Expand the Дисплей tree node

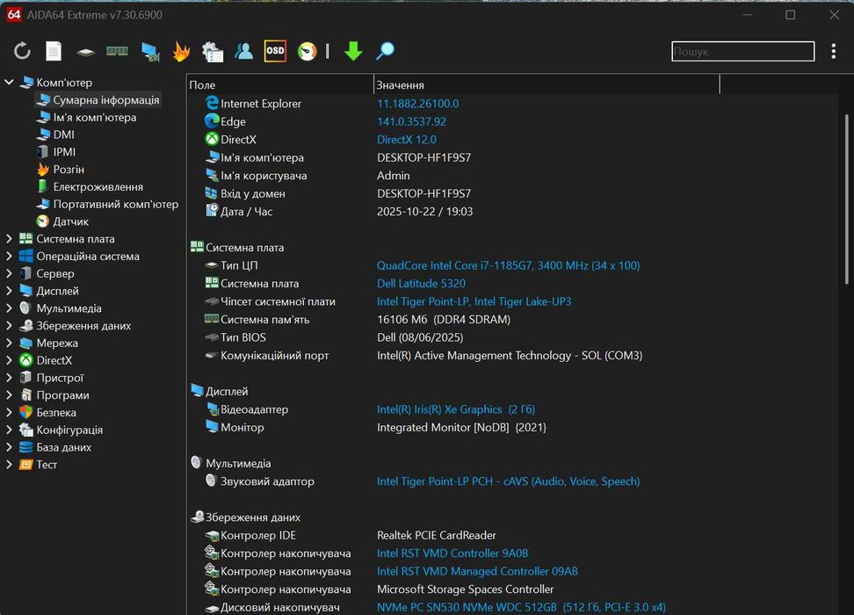tap(10, 291)
